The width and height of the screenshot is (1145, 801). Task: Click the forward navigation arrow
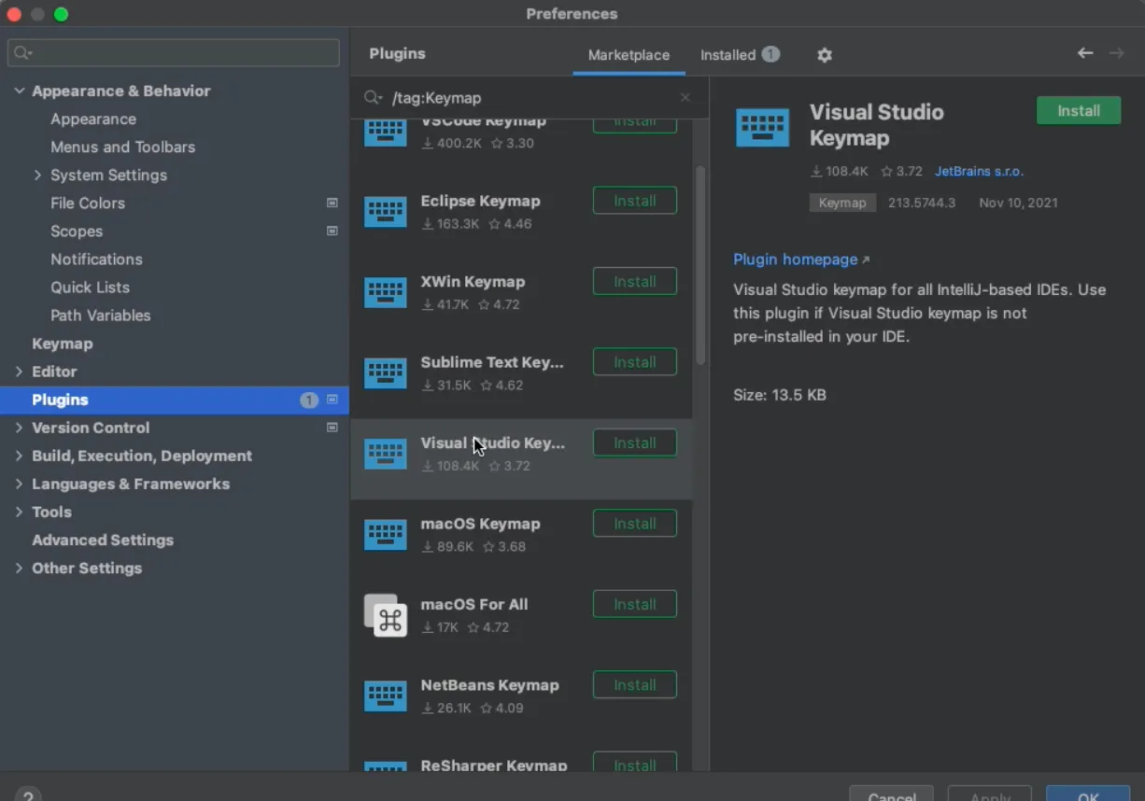tap(1116, 53)
